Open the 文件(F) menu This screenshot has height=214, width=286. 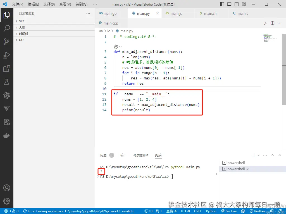[x=18, y=4]
